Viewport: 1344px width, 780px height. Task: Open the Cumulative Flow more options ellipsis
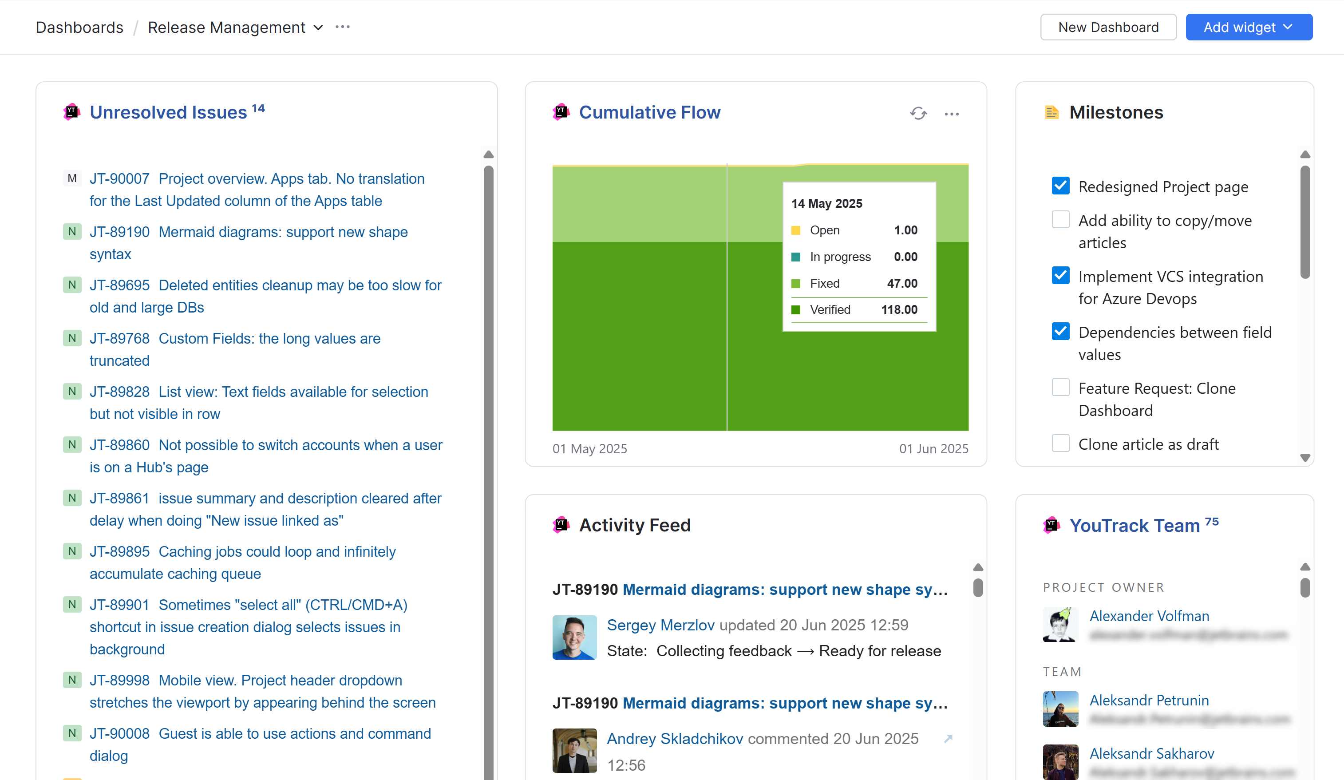952,113
